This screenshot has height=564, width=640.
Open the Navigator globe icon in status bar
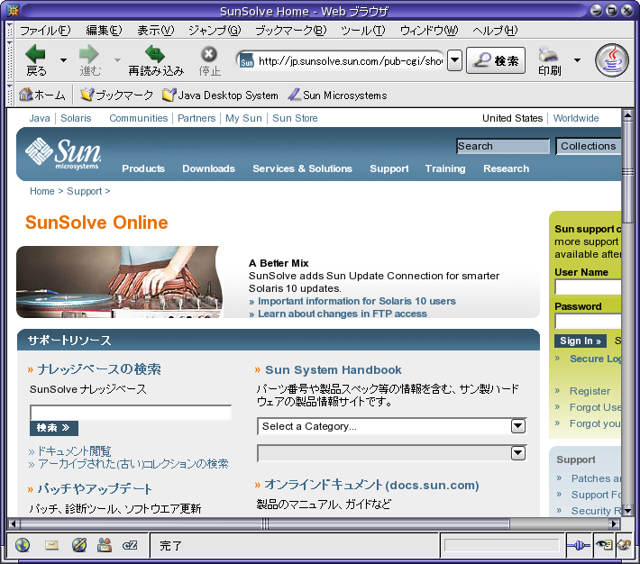[x=23, y=545]
